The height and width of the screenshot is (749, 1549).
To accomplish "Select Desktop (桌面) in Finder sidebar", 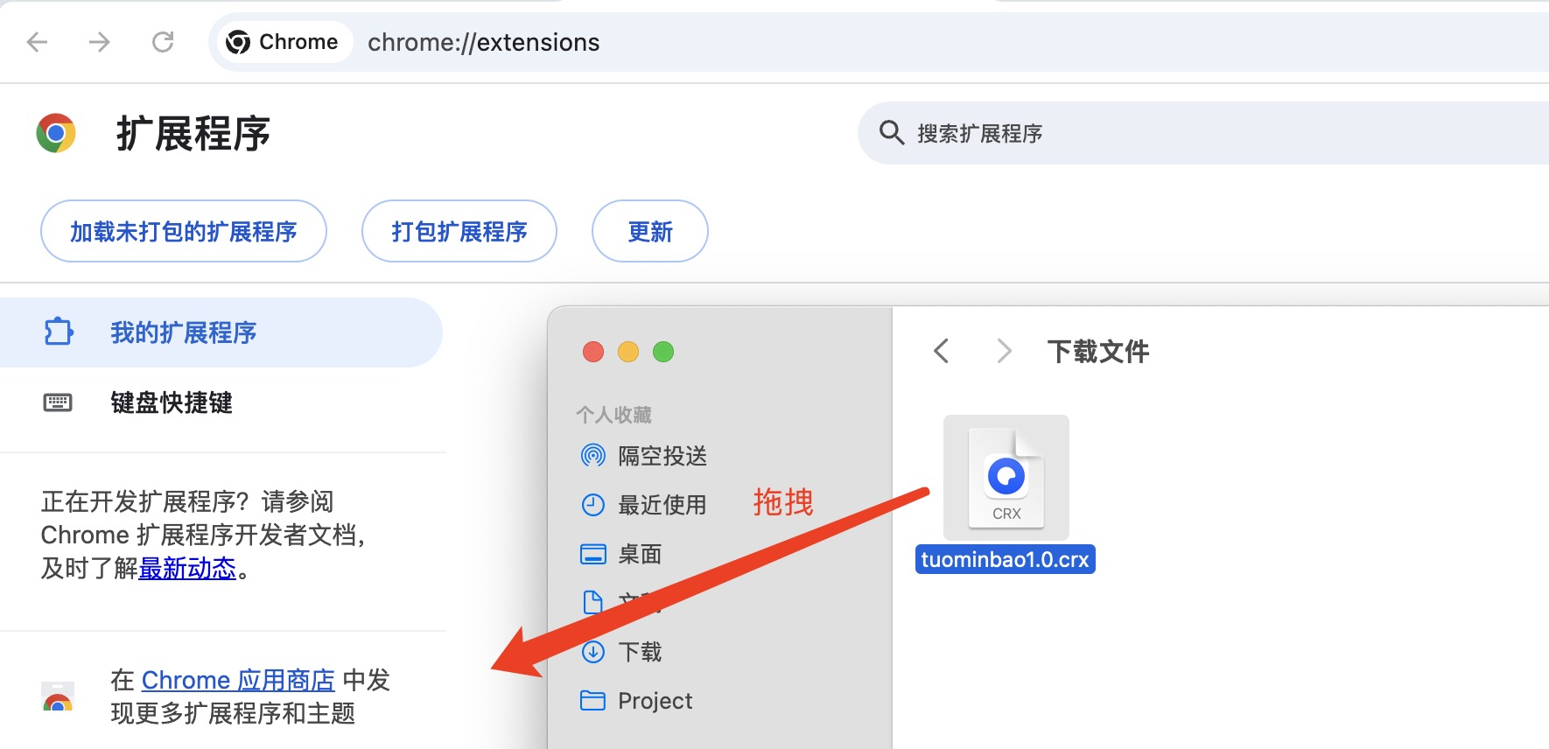I will 640,554.
